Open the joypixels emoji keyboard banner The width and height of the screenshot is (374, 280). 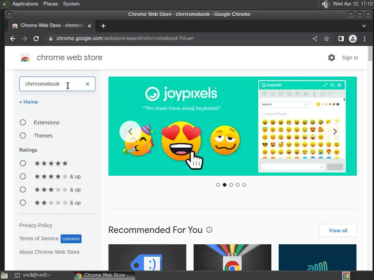coord(233,126)
